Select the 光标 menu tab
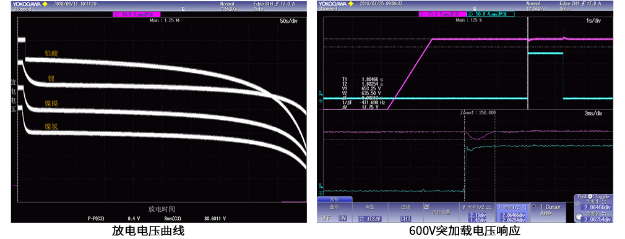The width and height of the screenshot is (625, 239). pyautogui.click(x=334, y=199)
